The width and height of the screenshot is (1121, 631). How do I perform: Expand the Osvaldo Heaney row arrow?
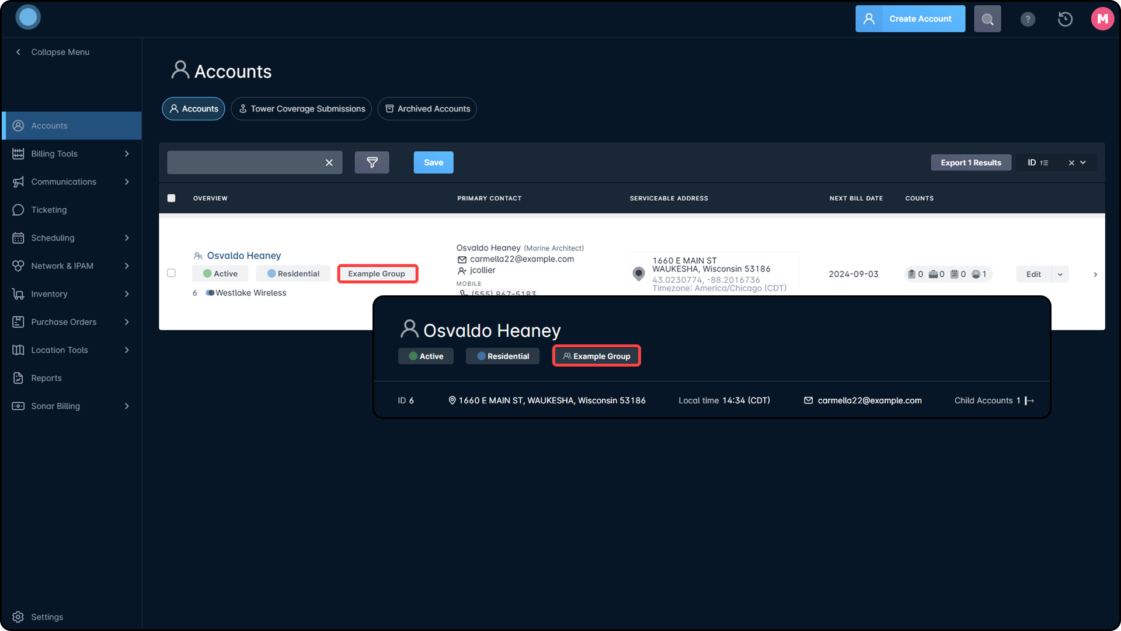pos(1095,274)
